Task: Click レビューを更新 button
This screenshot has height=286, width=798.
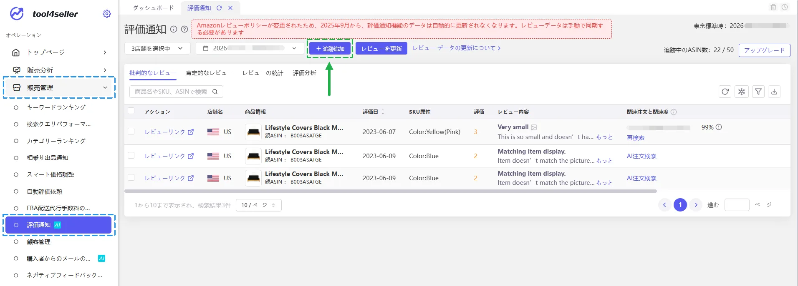Action: tap(381, 49)
